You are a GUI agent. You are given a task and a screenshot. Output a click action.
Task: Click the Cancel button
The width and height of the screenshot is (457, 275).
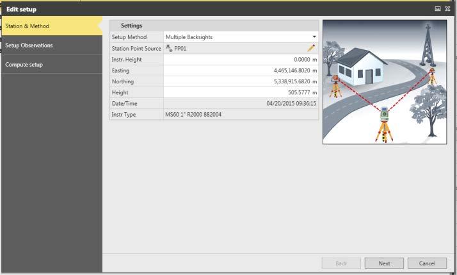(427, 263)
